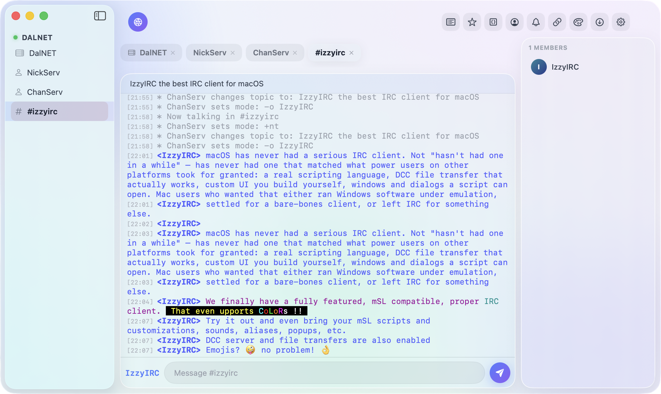Viewport: 661px width, 394px height.
Task: Click the person icon beside NickServ in sidebar
Action: point(19,73)
